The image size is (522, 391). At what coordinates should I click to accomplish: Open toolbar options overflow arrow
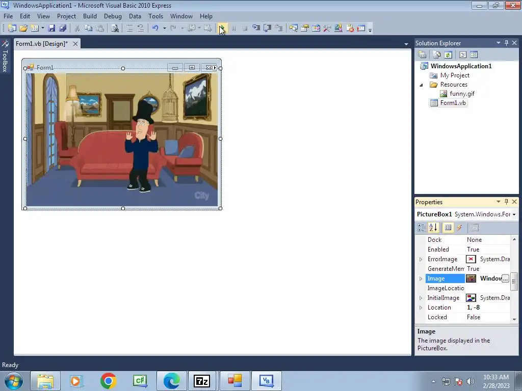point(370,29)
